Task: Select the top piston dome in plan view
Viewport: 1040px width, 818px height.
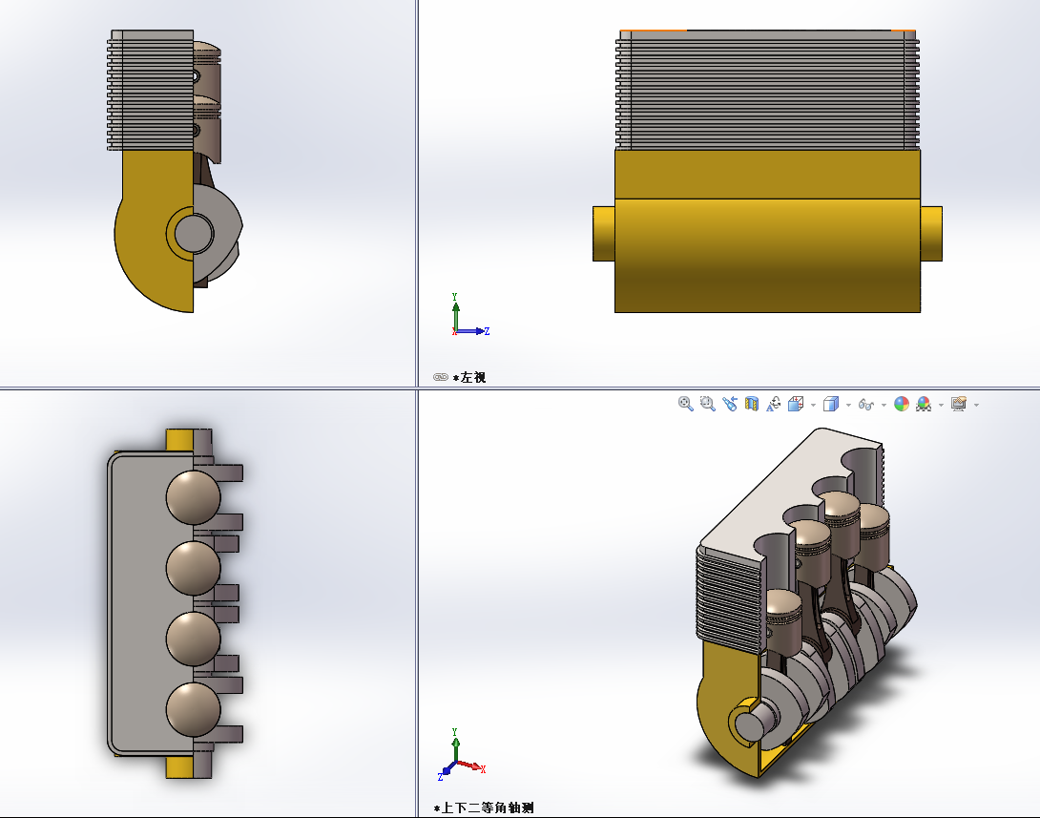Action: [x=193, y=497]
